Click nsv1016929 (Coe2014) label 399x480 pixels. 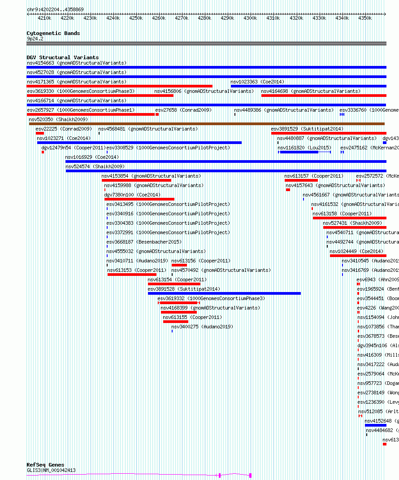coord(92,157)
